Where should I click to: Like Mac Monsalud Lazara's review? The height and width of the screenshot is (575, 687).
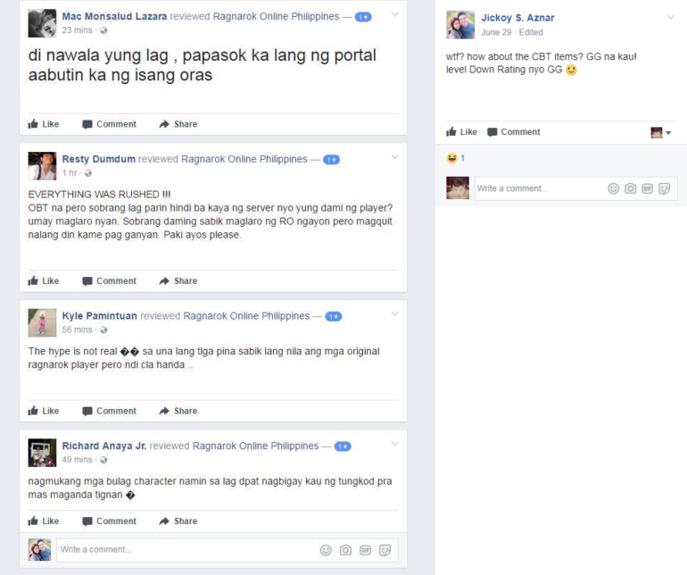(44, 124)
